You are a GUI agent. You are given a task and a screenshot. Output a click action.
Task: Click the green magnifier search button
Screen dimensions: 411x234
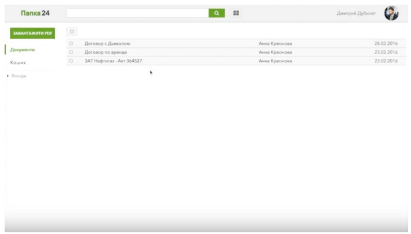pyautogui.click(x=216, y=13)
